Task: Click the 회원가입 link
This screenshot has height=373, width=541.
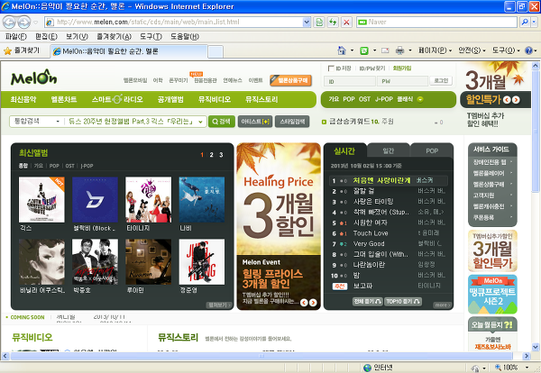Action: 402,68
